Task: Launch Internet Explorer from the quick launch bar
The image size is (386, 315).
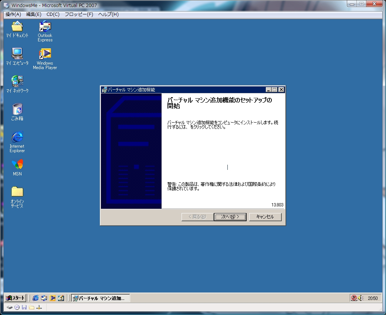Action: (x=35, y=298)
